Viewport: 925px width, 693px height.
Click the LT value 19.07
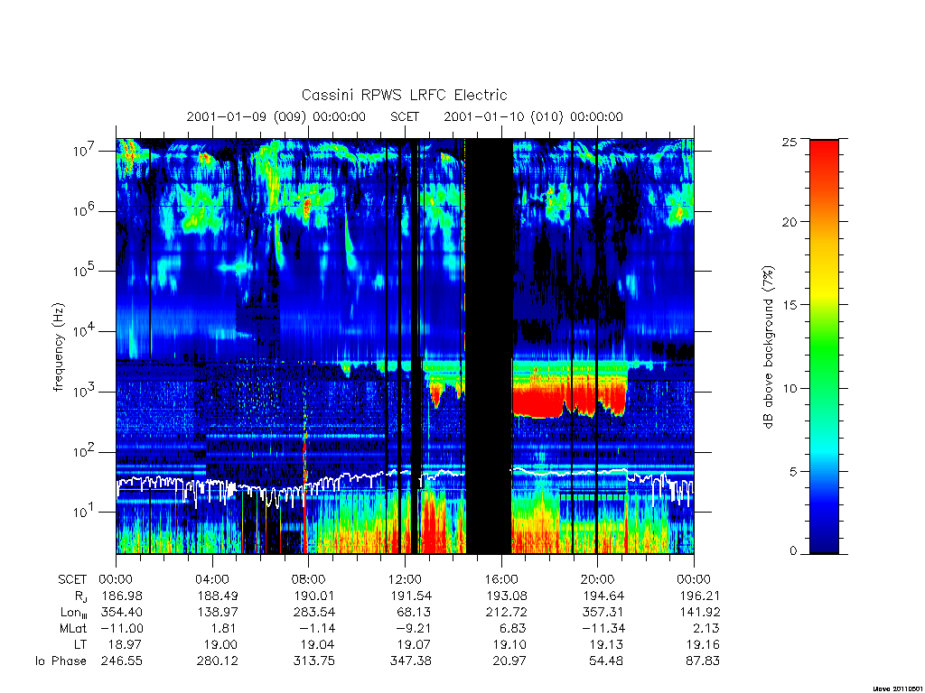[413, 644]
